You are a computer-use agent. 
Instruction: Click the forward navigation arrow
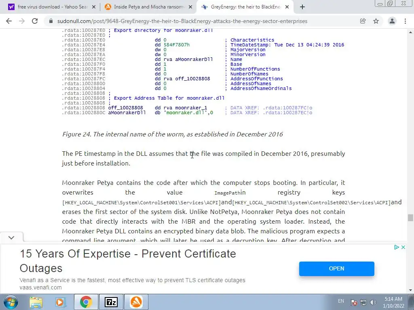point(22,21)
